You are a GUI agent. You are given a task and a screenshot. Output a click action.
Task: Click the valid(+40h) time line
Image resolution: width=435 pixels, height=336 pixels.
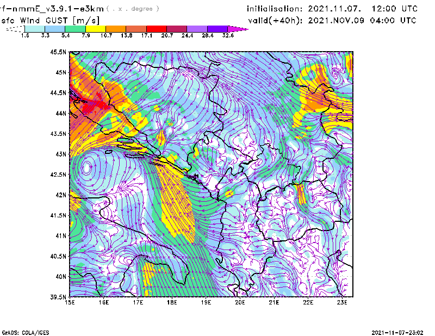(332, 21)
